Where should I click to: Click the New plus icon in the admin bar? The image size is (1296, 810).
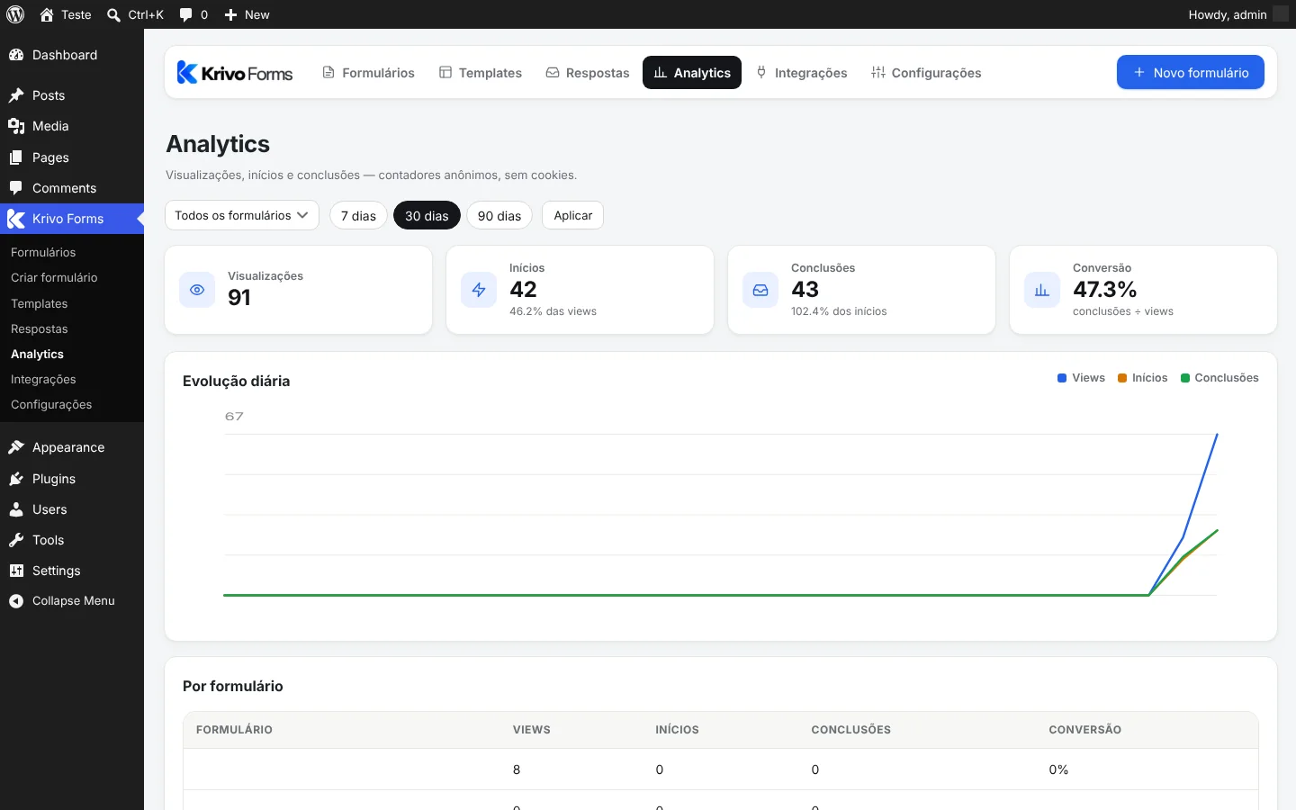(x=230, y=15)
